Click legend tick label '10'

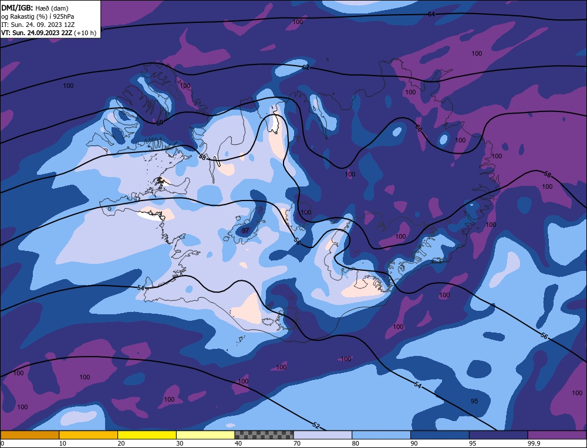coord(62,443)
